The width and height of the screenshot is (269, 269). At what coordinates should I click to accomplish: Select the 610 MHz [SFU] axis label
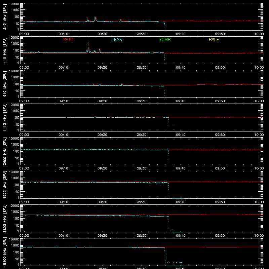[x=4, y=84]
